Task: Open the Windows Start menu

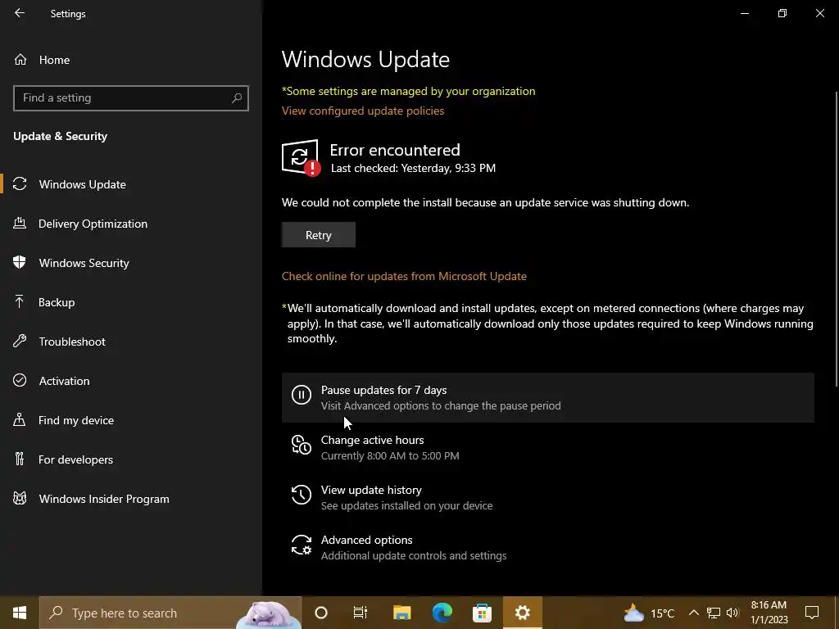Action: 20,613
